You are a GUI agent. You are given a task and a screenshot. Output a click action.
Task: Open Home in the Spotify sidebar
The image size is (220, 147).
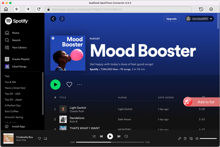12,33
